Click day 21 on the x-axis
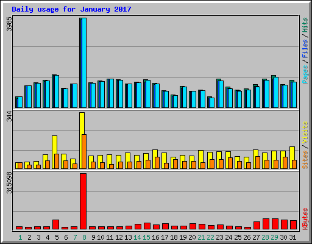 (201, 237)
